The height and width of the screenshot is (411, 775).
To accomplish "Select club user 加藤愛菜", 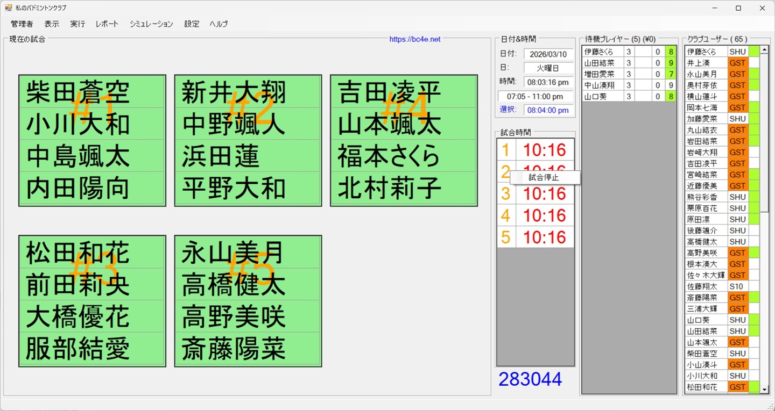I will point(706,119).
